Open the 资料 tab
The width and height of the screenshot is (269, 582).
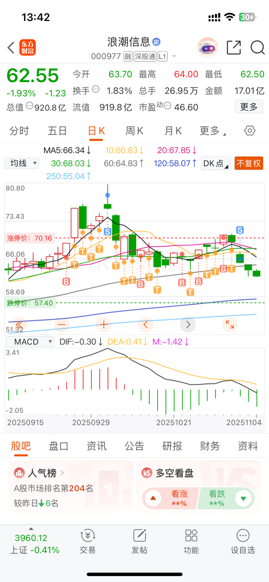coord(248,446)
